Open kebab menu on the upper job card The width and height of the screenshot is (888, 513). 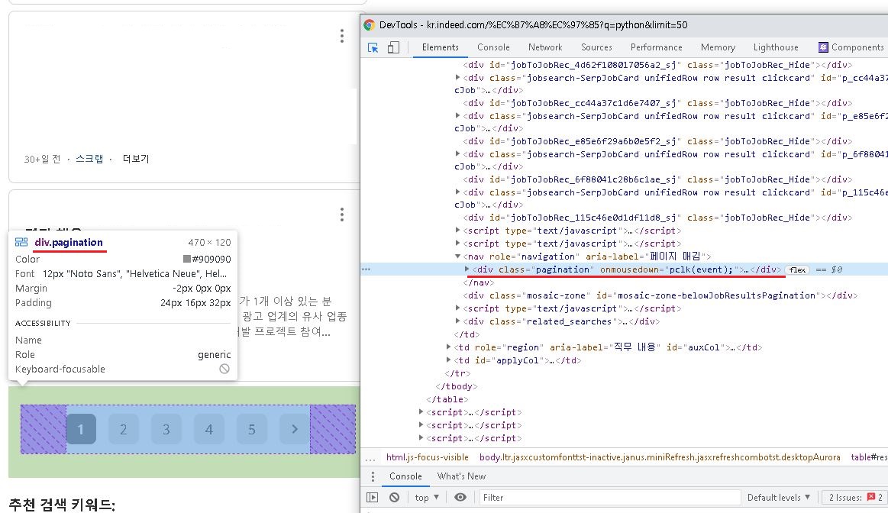341,36
